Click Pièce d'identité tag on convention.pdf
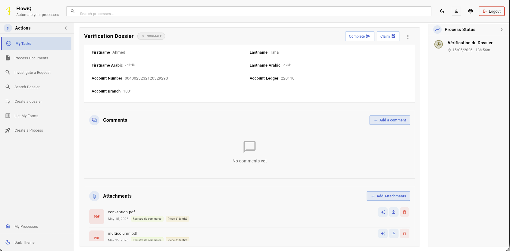The image size is (510, 251). [177, 219]
